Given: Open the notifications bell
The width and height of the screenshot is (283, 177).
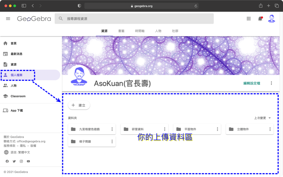Looking at the screenshot, I should [260, 18].
